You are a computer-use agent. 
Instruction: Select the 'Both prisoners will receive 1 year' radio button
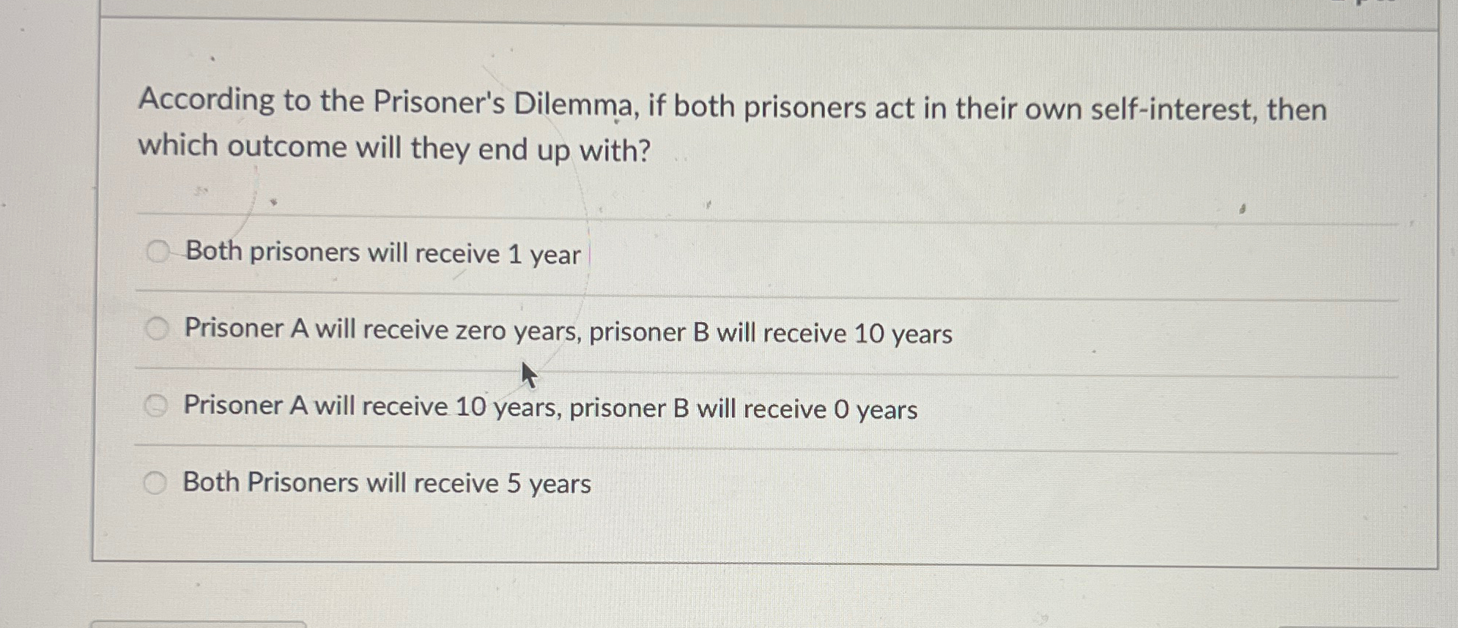(157, 253)
